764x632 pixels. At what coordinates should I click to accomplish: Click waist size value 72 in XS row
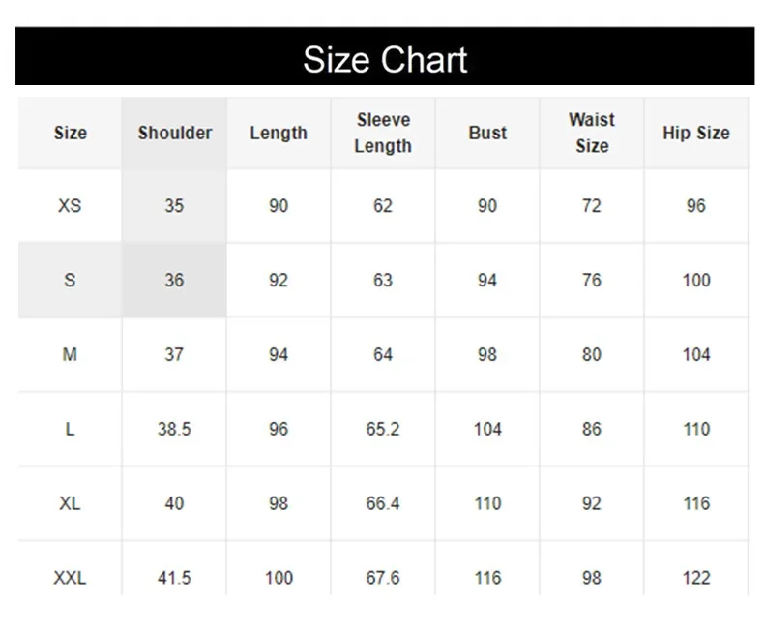(x=592, y=205)
